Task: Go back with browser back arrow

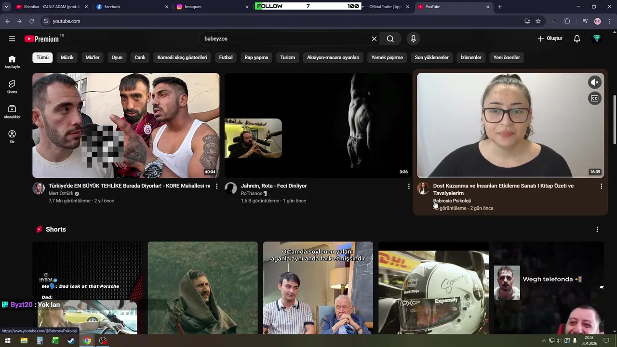Action: tap(7, 21)
